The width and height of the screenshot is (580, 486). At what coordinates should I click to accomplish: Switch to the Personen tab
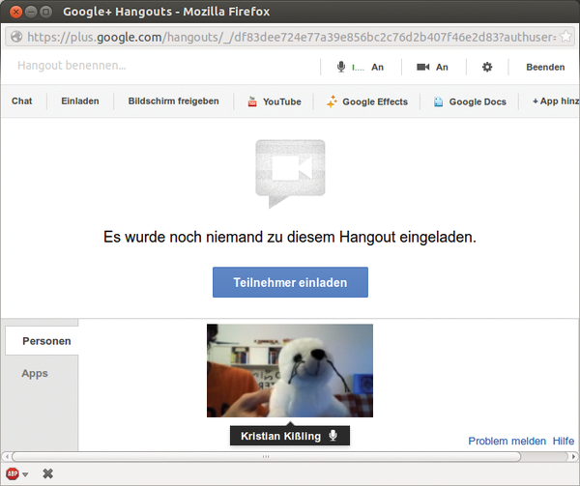pyautogui.click(x=46, y=341)
